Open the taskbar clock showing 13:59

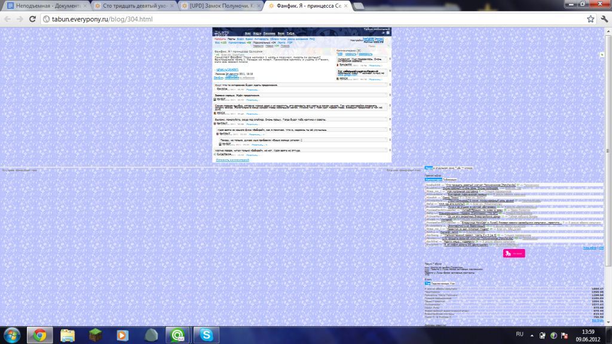click(588, 336)
